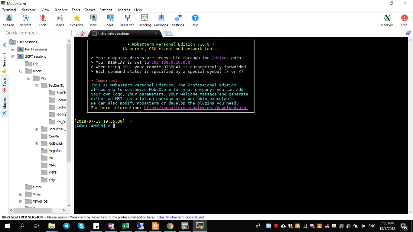
Task: Click the Quick connect input field
Action: (x=36, y=33)
